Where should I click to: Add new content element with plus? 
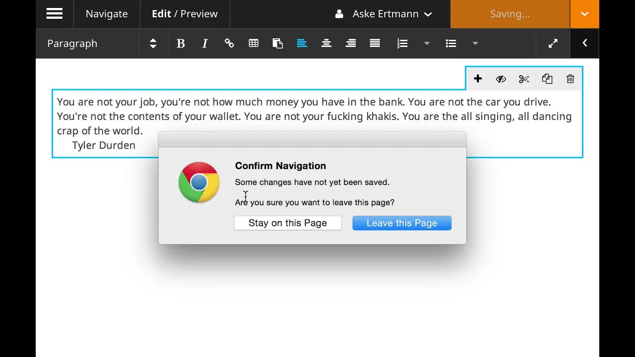(x=478, y=79)
